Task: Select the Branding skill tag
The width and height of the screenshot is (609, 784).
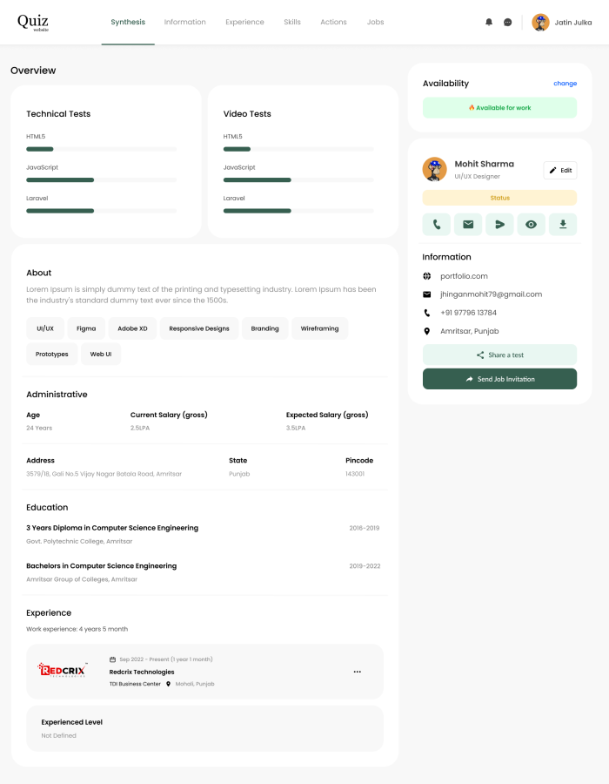Action: 264,328
